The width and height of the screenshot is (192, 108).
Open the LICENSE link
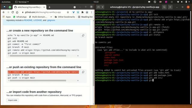pyautogui.click(x=37, y=20)
